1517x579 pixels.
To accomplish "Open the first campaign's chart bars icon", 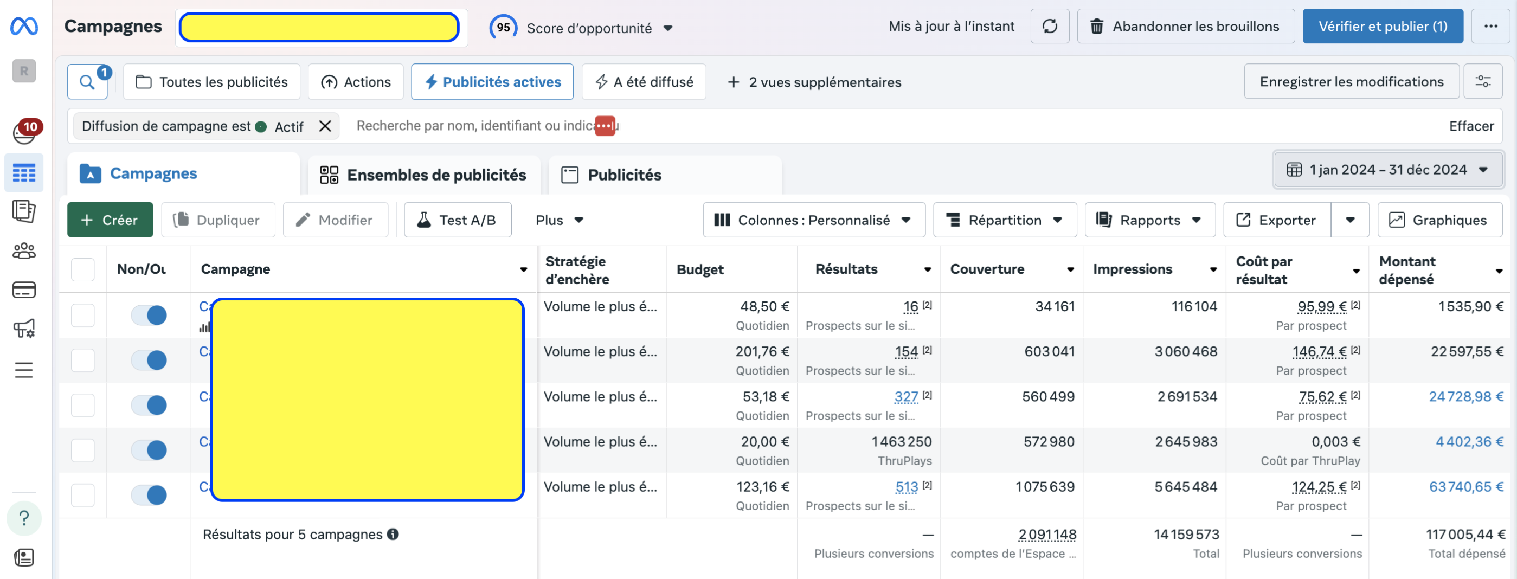I will (204, 327).
